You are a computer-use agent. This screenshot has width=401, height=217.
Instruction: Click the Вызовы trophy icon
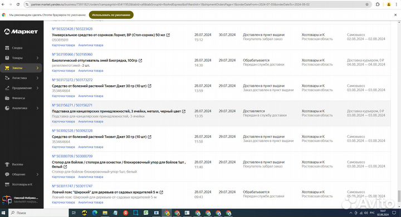click(x=7, y=164)
